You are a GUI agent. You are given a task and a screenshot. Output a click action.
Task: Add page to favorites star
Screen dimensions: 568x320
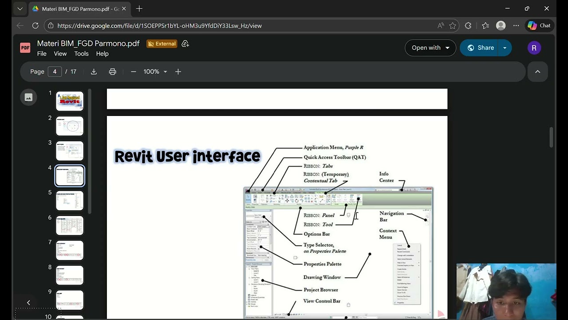point(453,26)
